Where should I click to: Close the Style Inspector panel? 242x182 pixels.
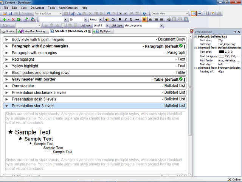(x=239, y=32)
